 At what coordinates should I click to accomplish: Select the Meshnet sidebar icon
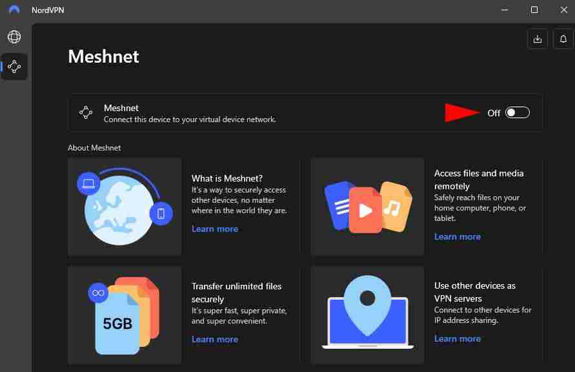pos(14,67)
